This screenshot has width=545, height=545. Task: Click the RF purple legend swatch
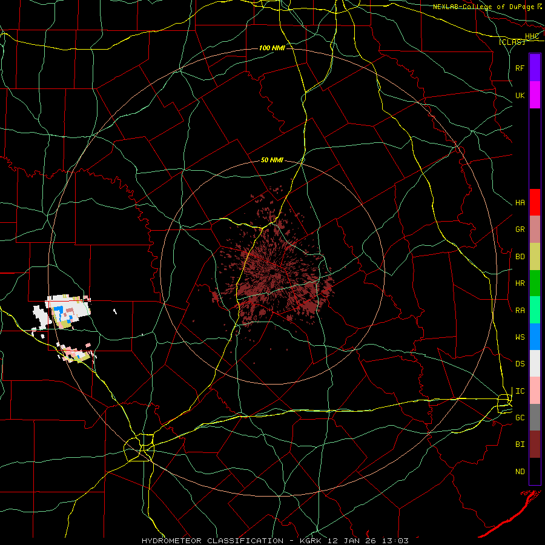click(535, 68)
